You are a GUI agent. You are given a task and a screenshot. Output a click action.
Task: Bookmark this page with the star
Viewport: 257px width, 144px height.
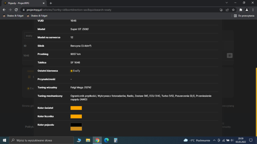(x=233, y=10)
